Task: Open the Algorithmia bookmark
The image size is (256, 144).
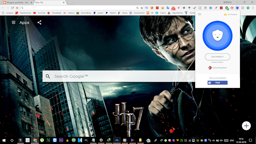Action: (175, 13)
